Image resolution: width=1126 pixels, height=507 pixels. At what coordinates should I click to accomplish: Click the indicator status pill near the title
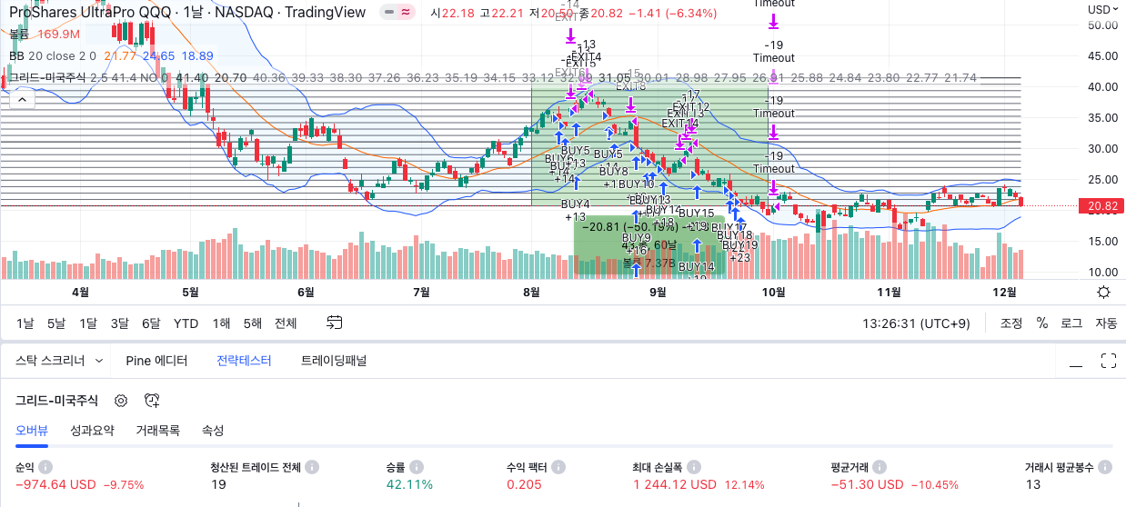point(396,13)
